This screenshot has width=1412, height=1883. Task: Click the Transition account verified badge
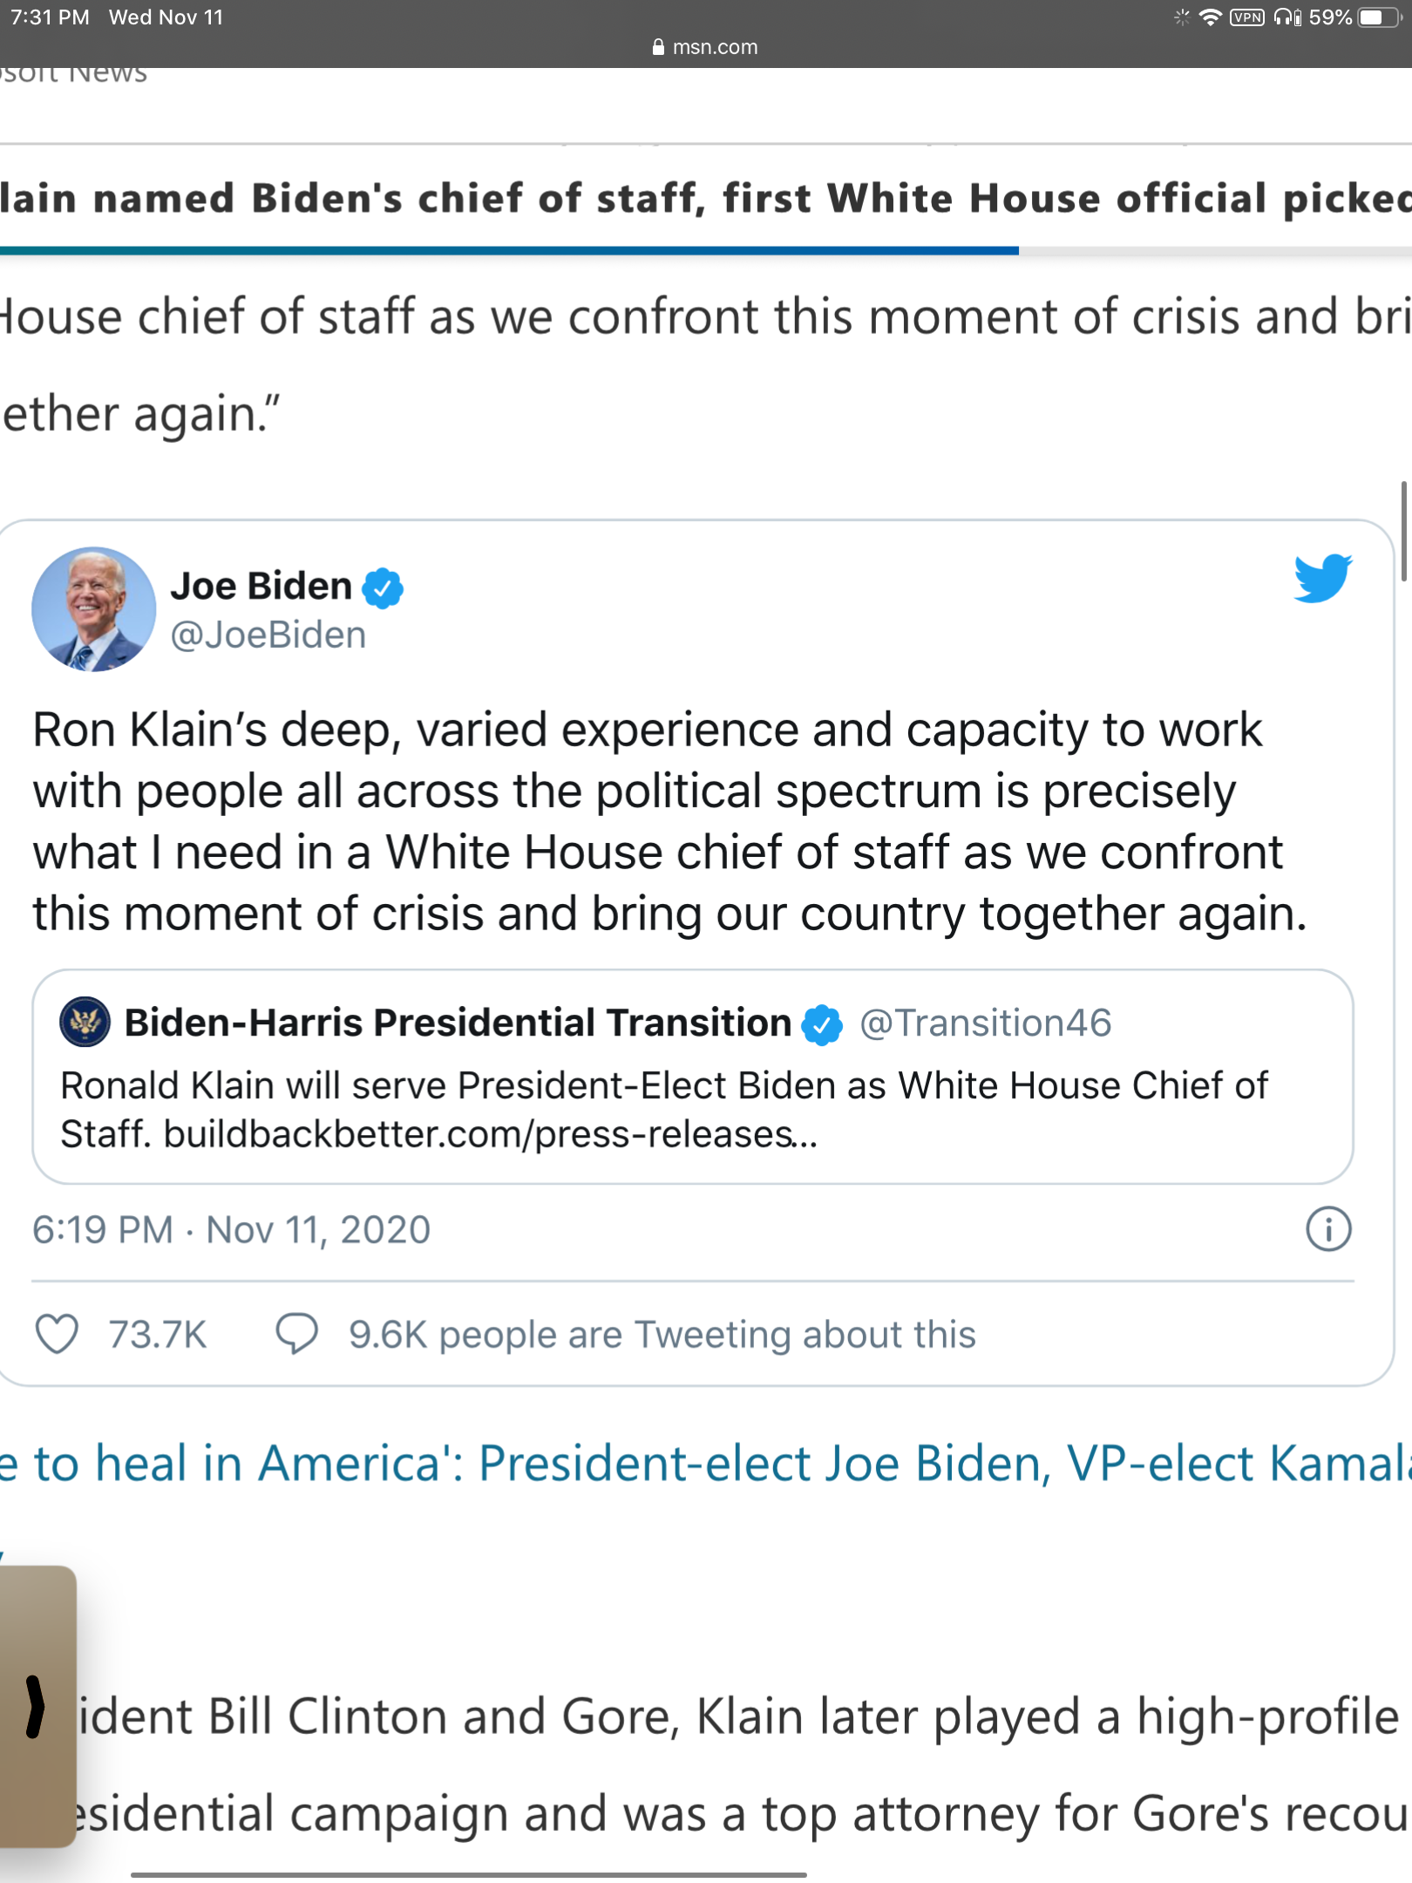tap(822, 1024)
